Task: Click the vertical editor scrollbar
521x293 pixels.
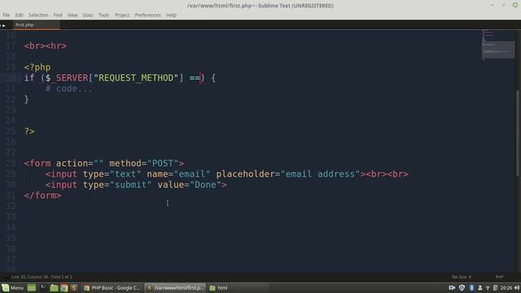Action: click(518, 133)
